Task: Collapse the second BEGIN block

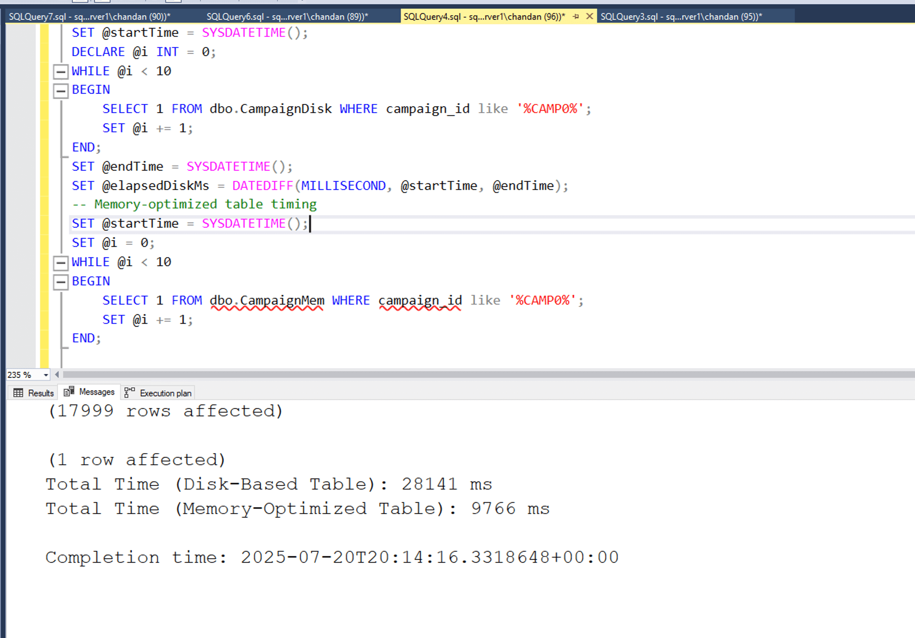Action: (61, 282)
